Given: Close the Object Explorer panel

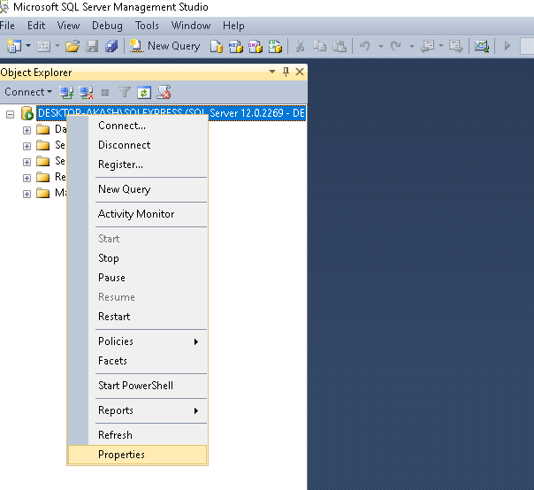Looking at the screenshot, I should pyautogui.click(x=300, y=72).
